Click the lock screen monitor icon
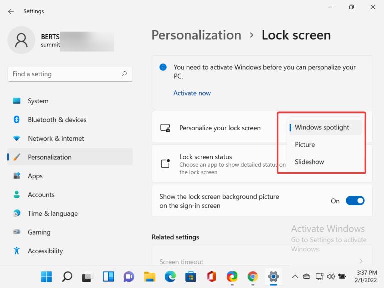 coord(165,128)
